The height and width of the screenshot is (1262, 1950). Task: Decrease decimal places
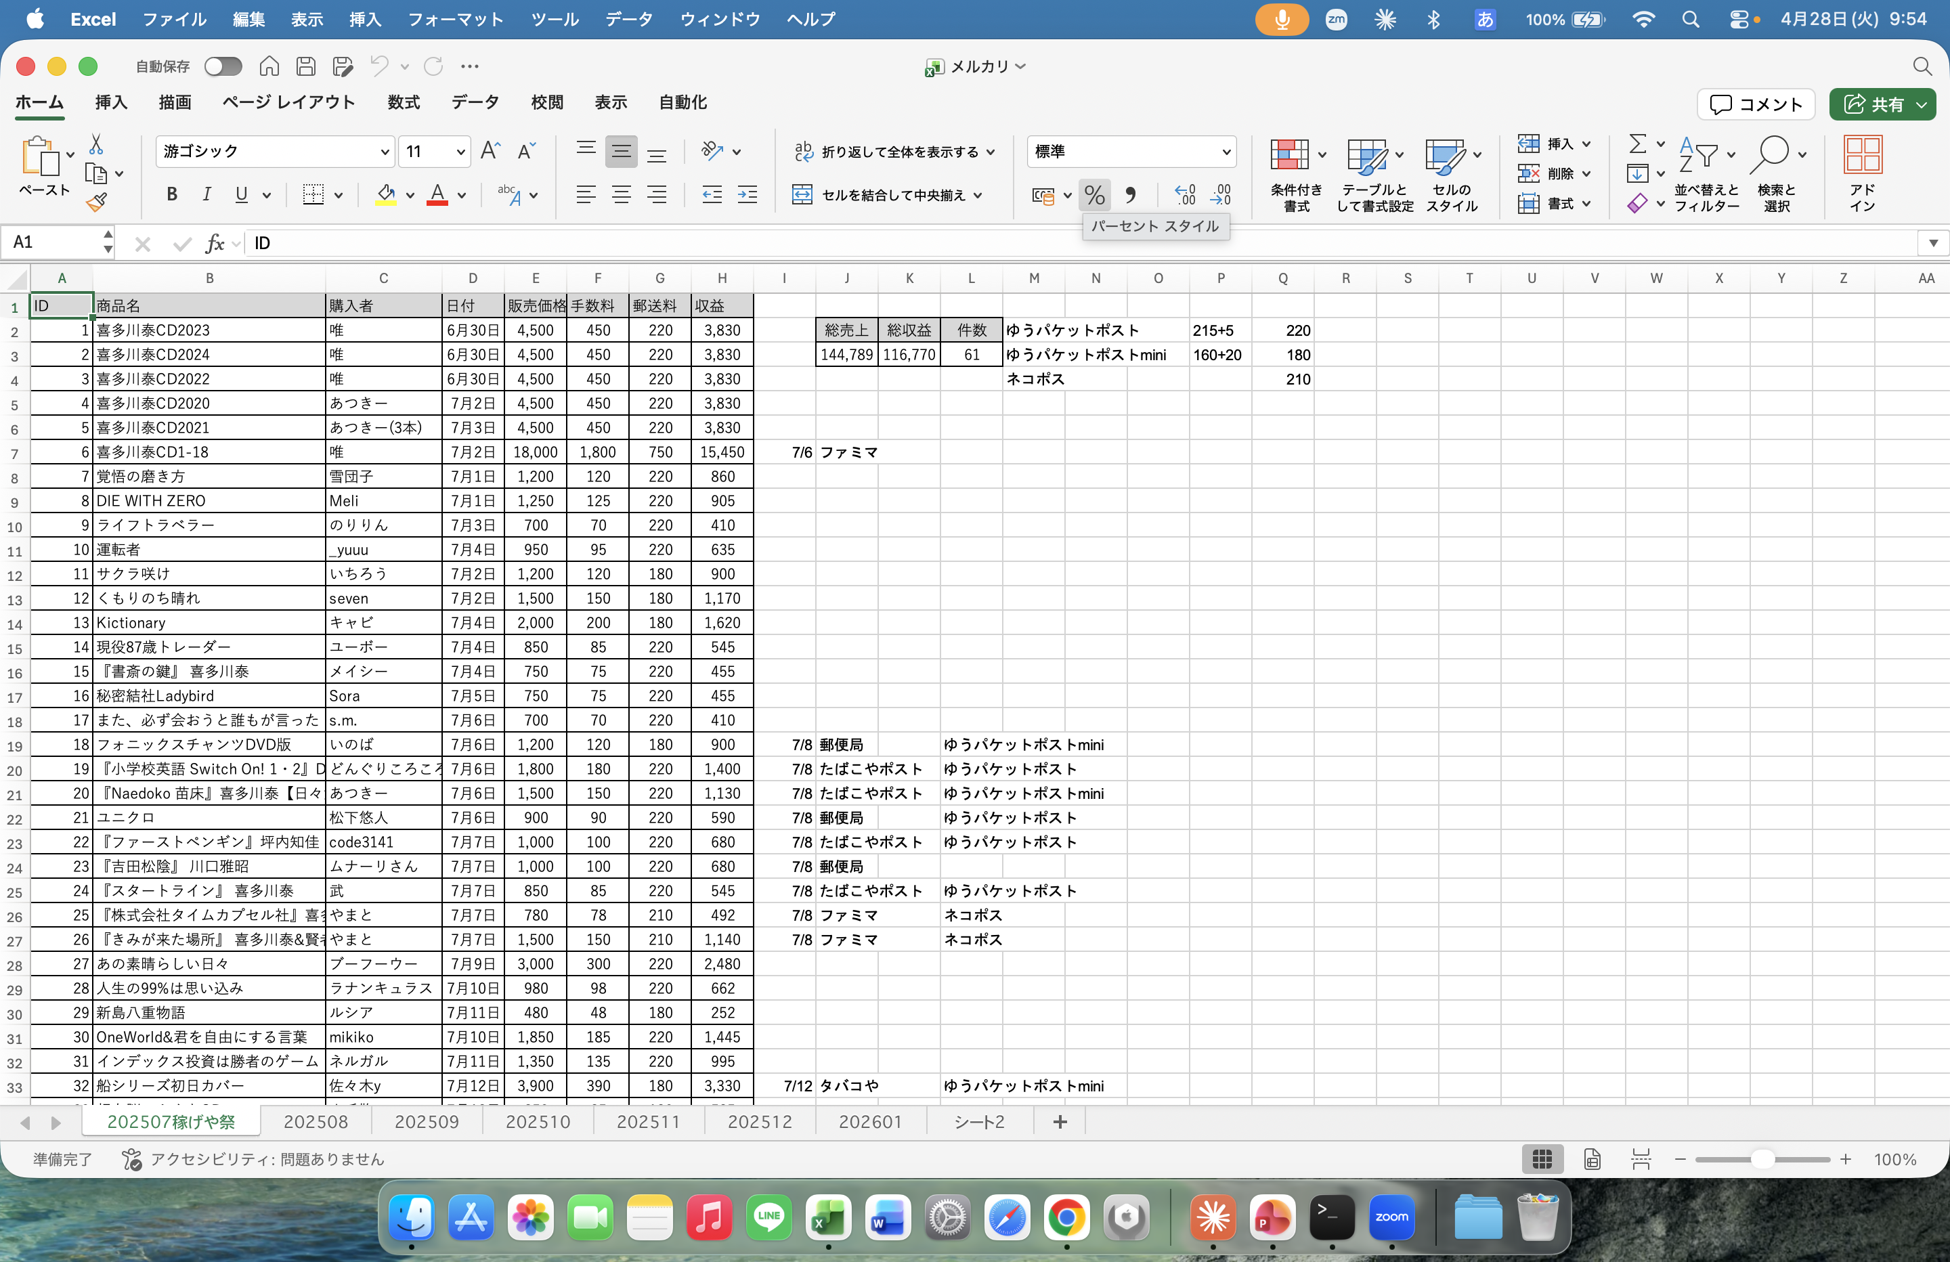[1221, 195]
